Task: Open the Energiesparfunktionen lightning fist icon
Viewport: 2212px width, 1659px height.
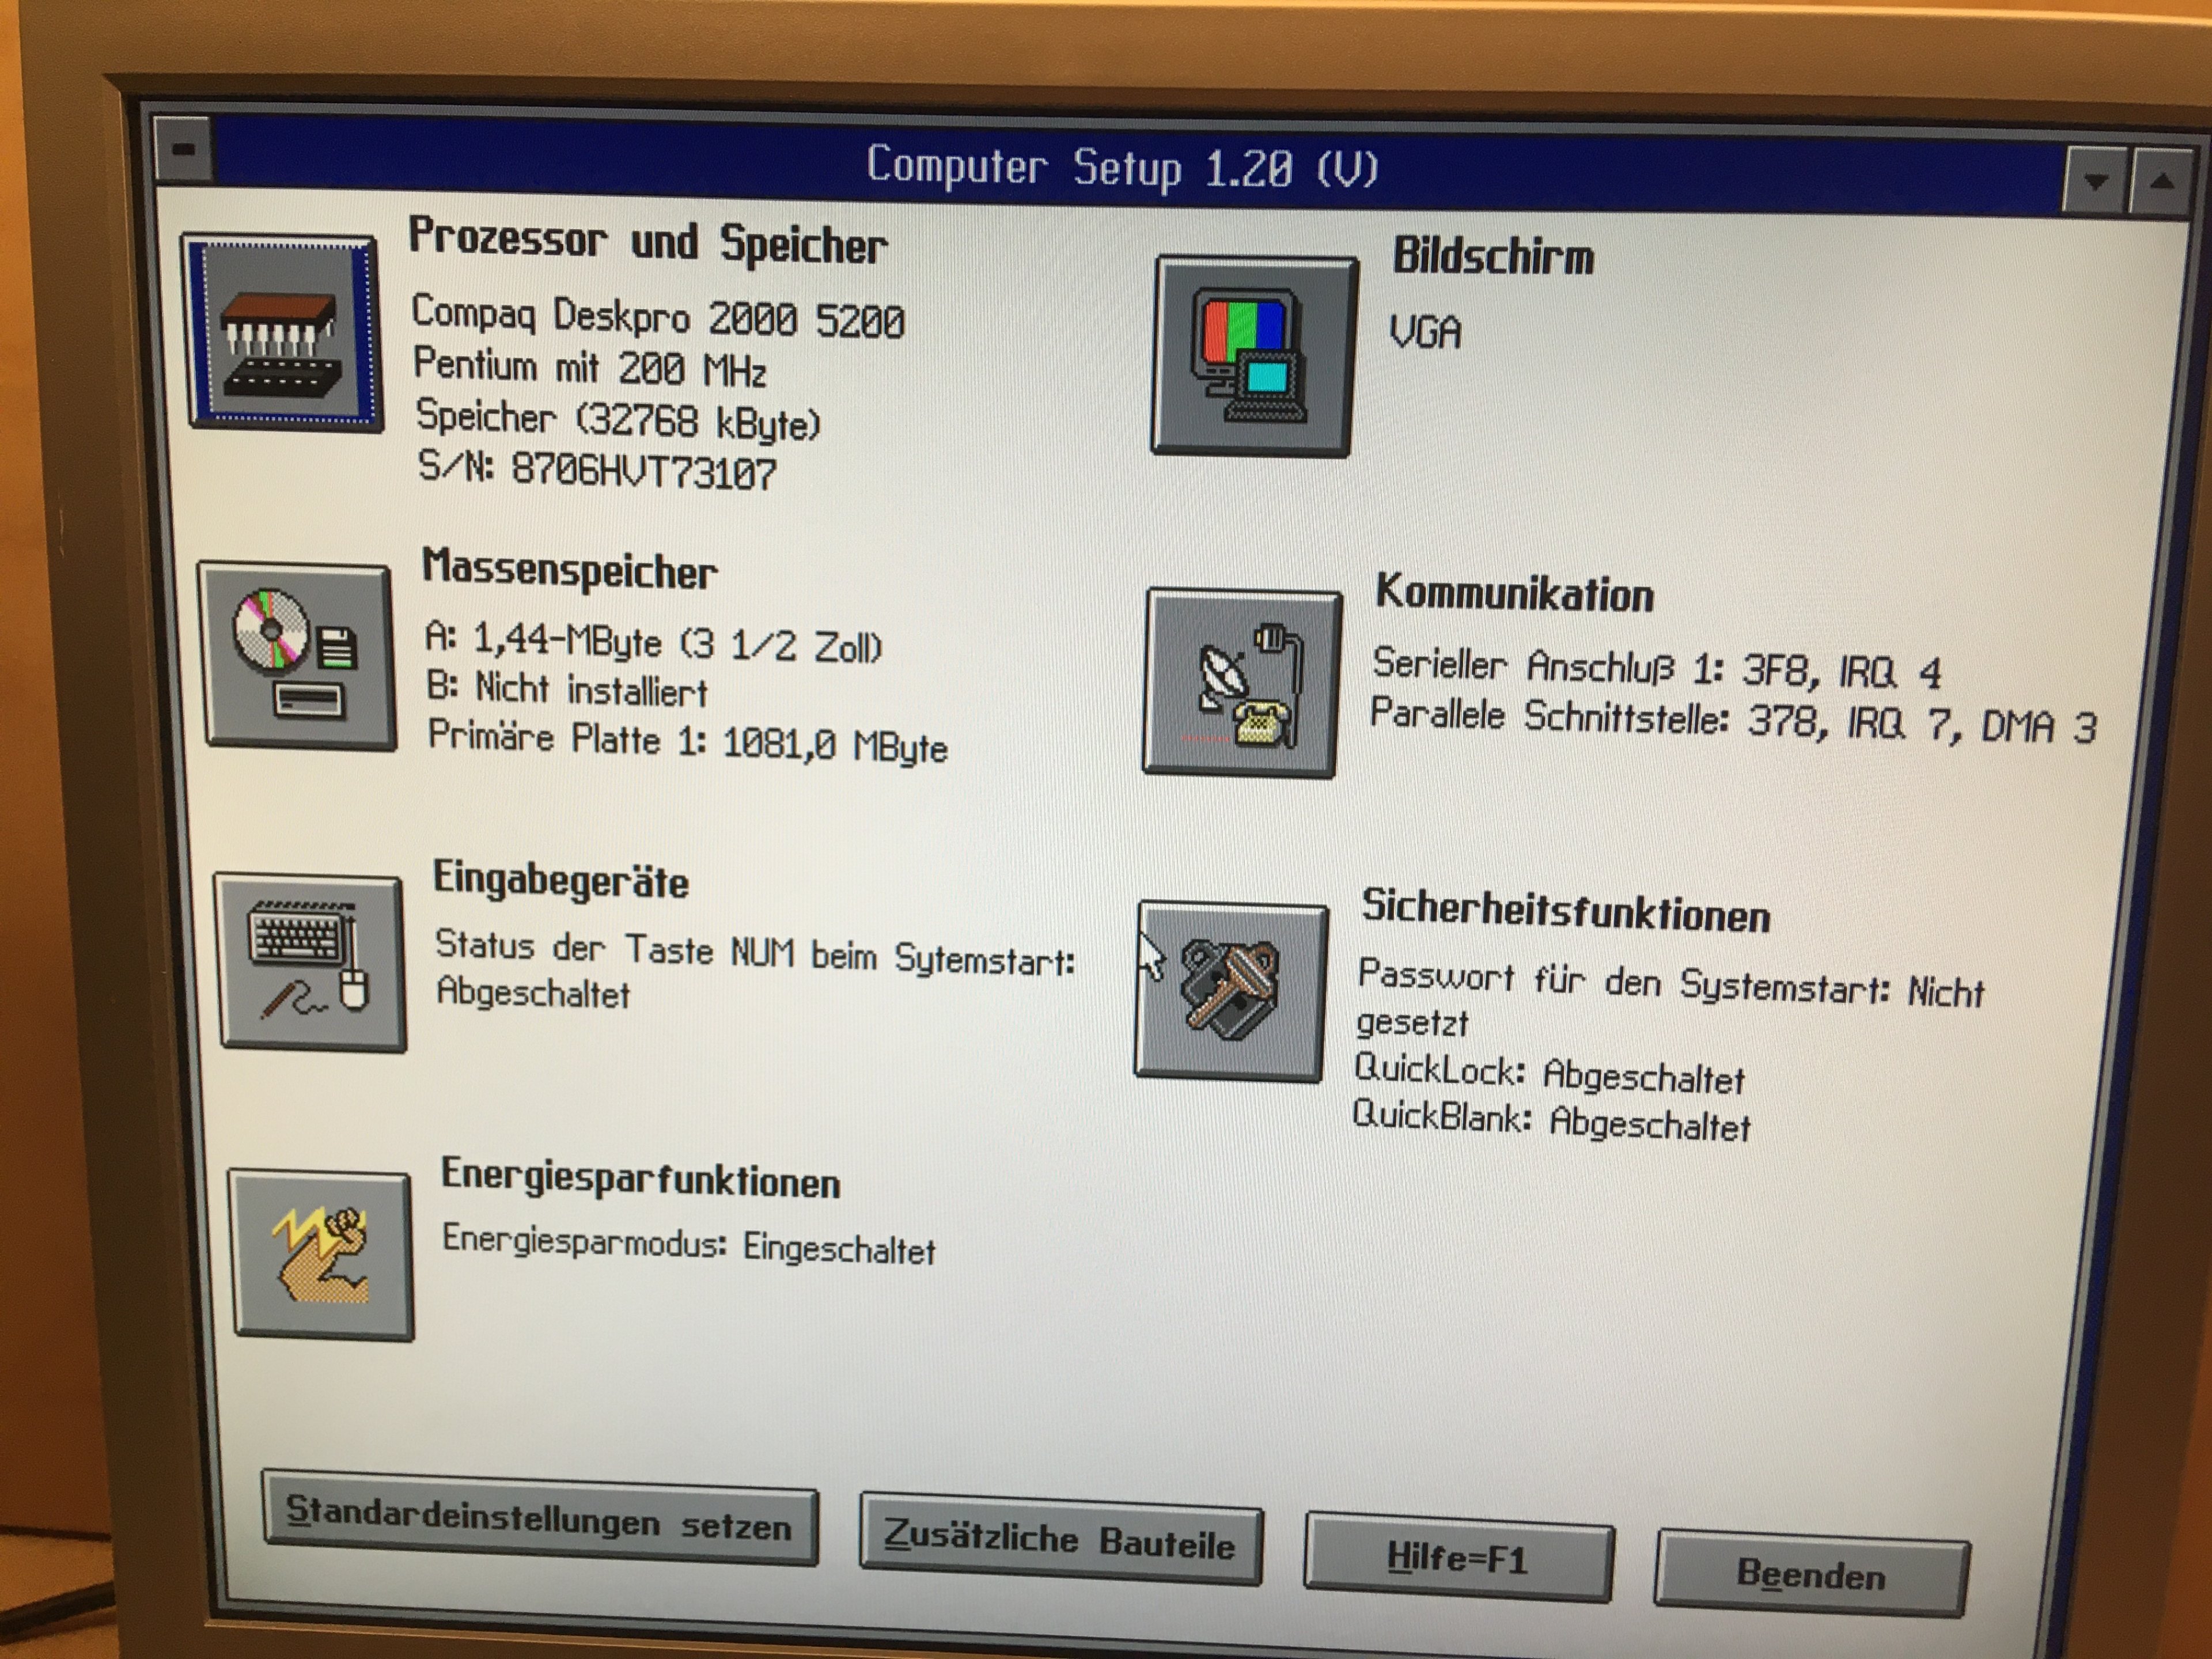Action: click(x=321, y=1255)
